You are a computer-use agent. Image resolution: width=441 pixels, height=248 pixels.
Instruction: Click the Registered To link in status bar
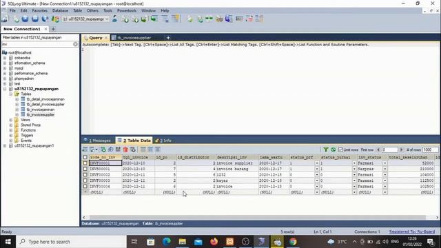(412, 231)
